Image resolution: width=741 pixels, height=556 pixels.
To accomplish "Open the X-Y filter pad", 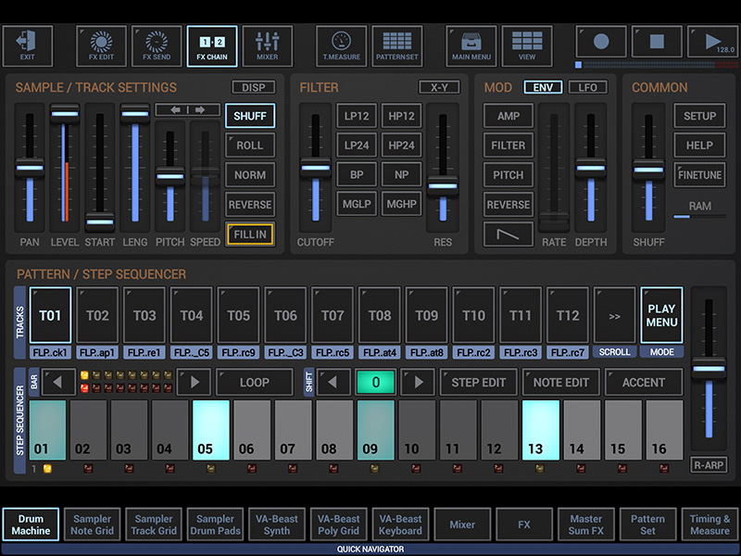I will click(x=439, y=87).
